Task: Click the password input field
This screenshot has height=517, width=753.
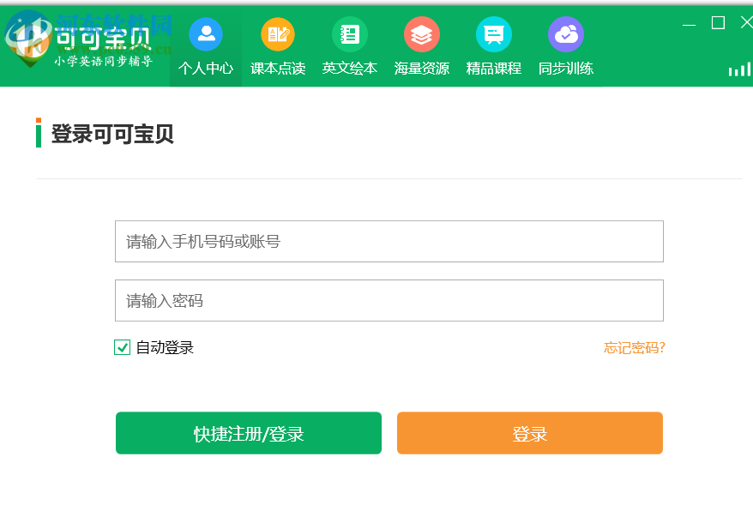Action: click(x=389, y=300)
